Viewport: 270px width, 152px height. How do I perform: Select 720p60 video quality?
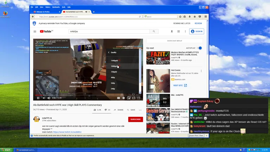coord(122,72)
